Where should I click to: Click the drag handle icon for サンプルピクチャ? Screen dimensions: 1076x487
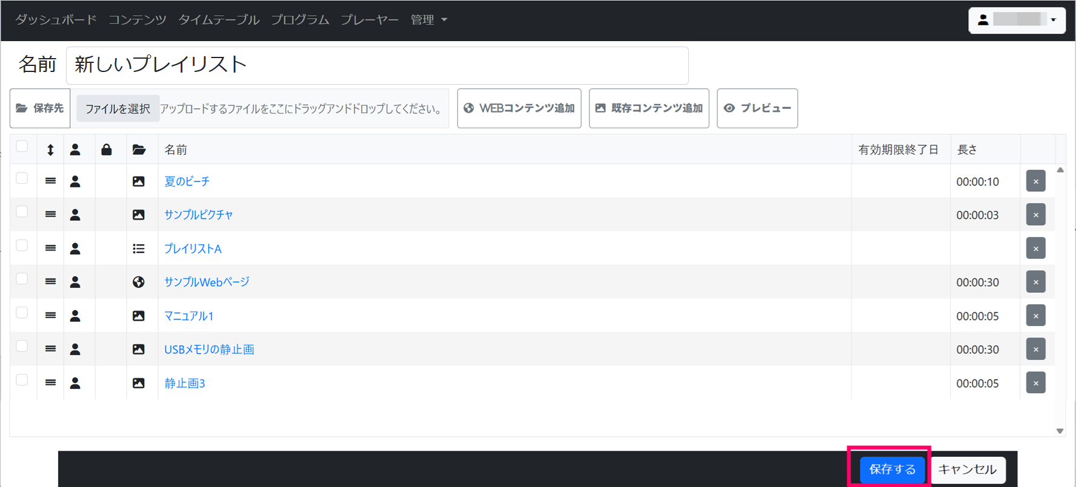[x=50, y=215]
